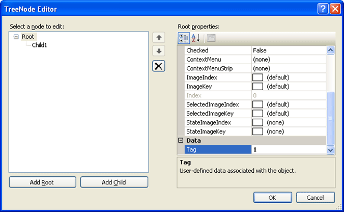
Task: Click the property grid scrollbar thumb
Action: click(330, 118)
